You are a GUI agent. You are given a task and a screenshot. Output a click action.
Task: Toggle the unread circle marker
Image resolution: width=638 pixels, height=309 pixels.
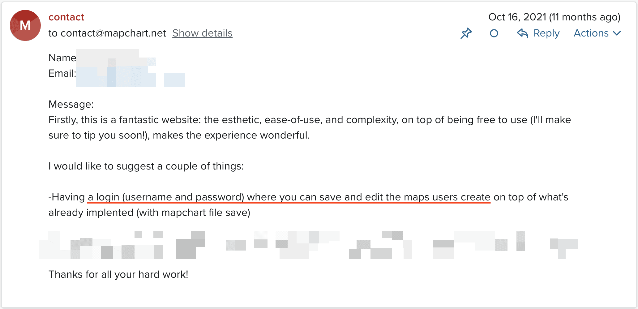(494, 33)
